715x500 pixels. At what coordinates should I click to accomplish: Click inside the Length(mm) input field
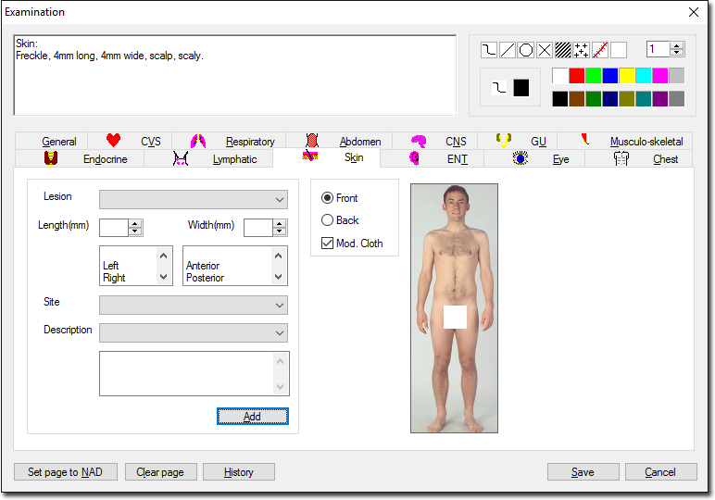(x=113, y=228)
